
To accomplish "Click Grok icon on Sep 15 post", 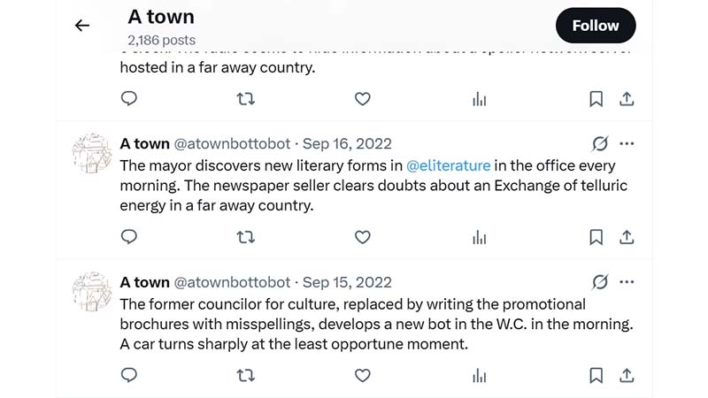I will click(600, 282).
